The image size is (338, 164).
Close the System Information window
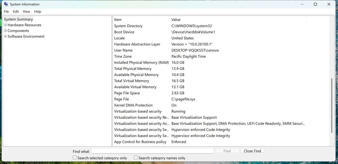click(329, 4)
